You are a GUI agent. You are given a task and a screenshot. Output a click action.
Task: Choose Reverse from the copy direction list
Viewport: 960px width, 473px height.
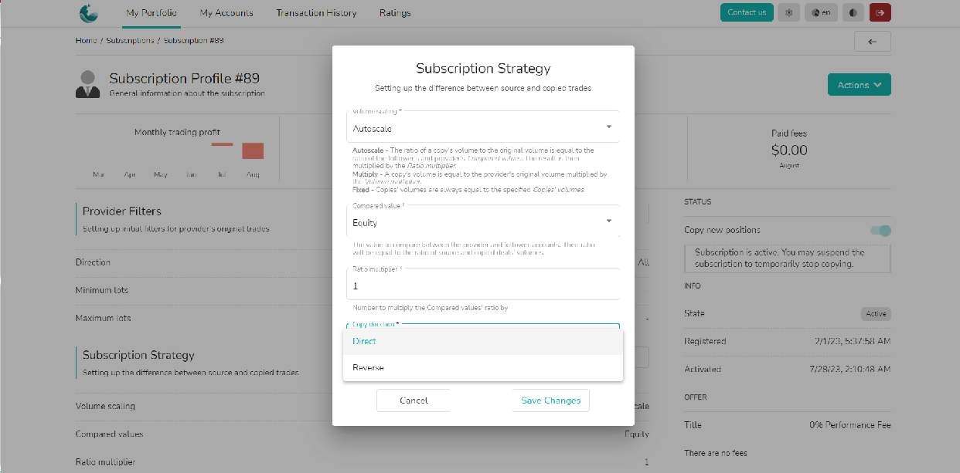pyautogui.click(x=483, y=368)
